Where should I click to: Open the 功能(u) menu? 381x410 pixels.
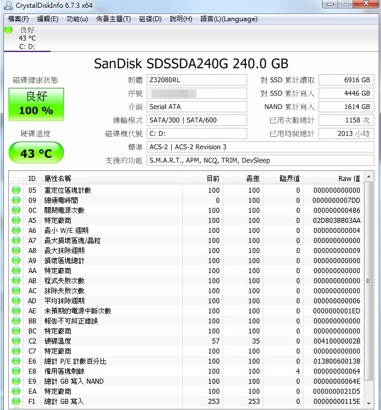click(x=78, y=19)
